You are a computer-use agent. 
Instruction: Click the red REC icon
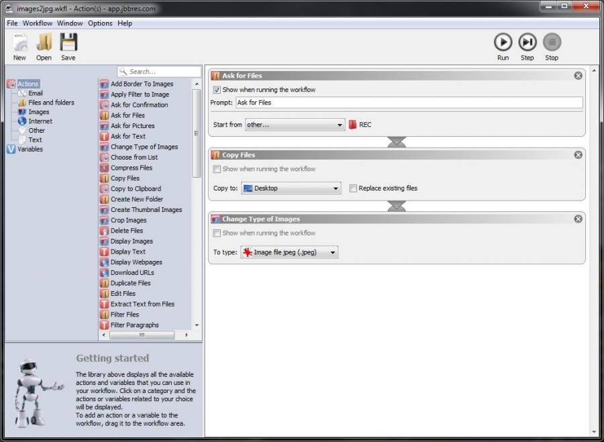pos(352,125)
